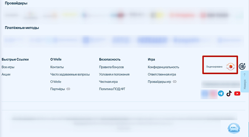
Task: Click the Платёжные методы section heading
Action: pos(22,28)
